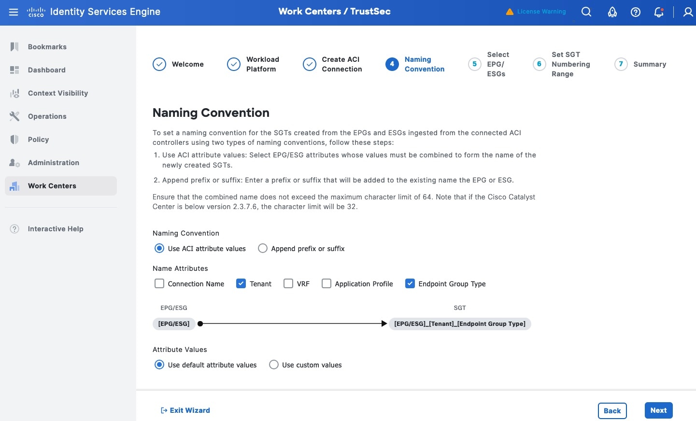The image size is (696, 421).
Task: Open the user profile icon
Action: 688,12
